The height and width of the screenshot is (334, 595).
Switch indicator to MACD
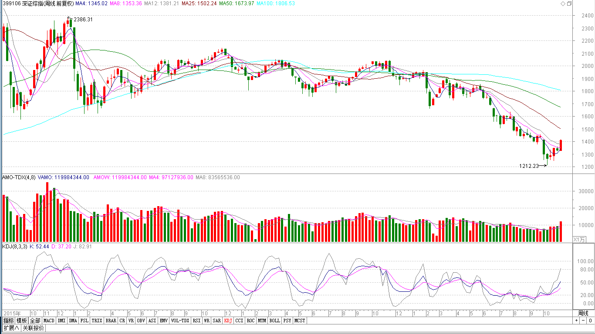pos(49,321)
